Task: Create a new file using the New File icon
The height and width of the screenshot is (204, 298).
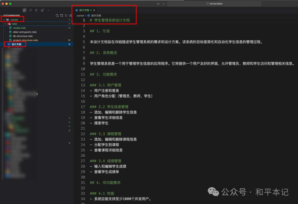Action: (x=57, y=16)
